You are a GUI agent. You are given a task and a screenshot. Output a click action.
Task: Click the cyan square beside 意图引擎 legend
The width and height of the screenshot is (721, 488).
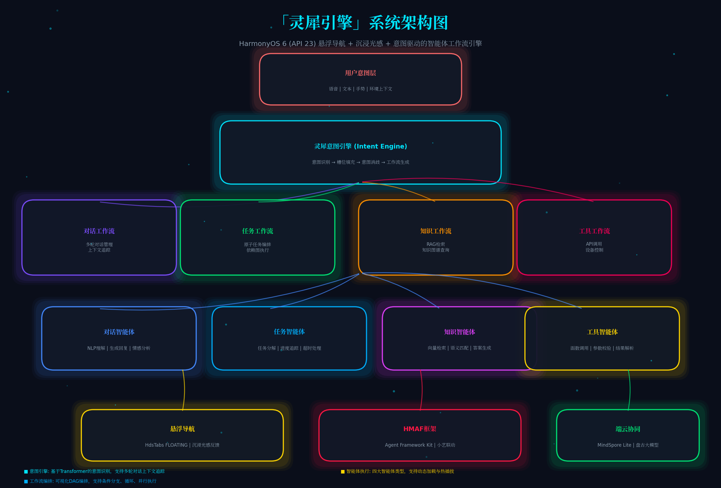click(26, 472)
